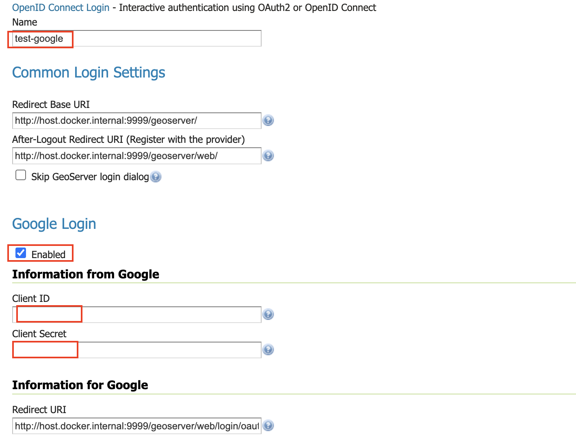Screen dimensions: 576x448
Task: Show help for the Client ID field
Action: pyautogui.click(x=268, y=314)
